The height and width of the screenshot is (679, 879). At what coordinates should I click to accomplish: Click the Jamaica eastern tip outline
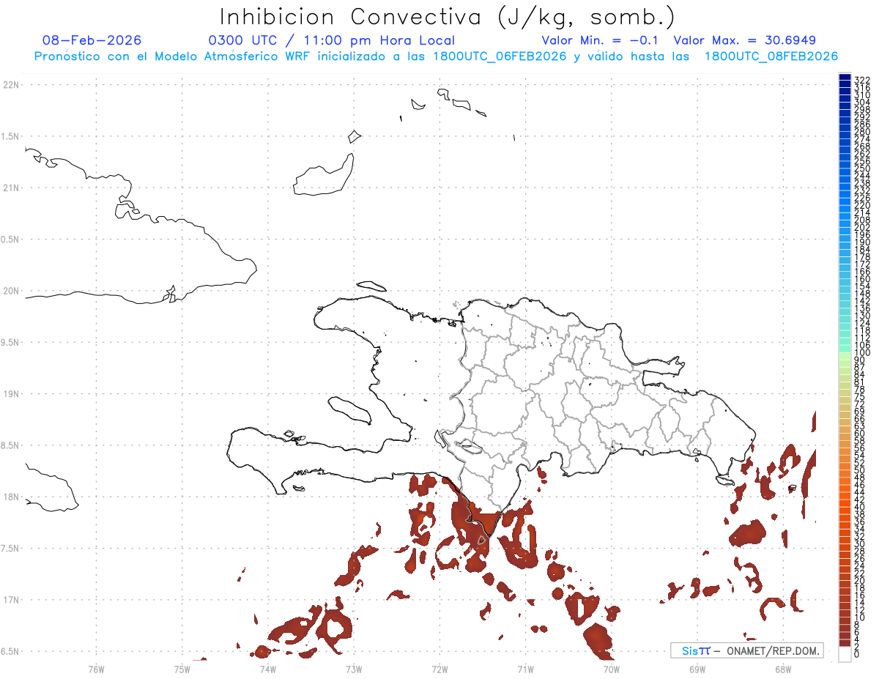[x=52, y=487]
